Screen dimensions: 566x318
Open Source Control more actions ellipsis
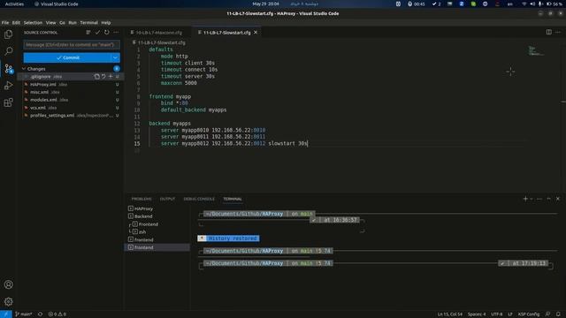point(116,33)
